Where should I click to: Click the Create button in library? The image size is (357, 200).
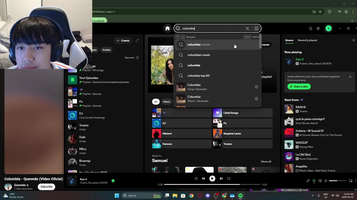point(123,41)
